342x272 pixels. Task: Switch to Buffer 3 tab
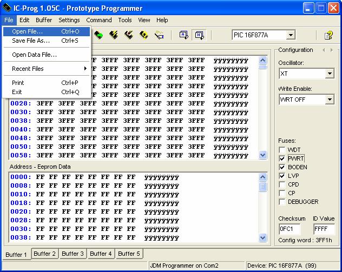tap(73, 254)
